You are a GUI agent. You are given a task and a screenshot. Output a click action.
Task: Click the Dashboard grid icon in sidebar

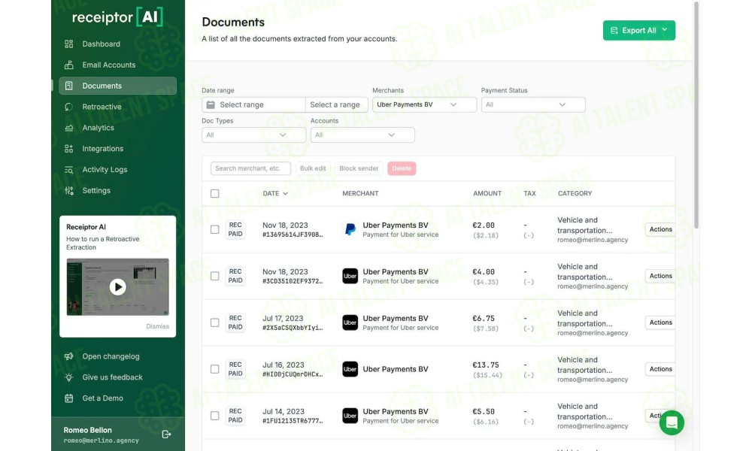[x=69, y=44]
